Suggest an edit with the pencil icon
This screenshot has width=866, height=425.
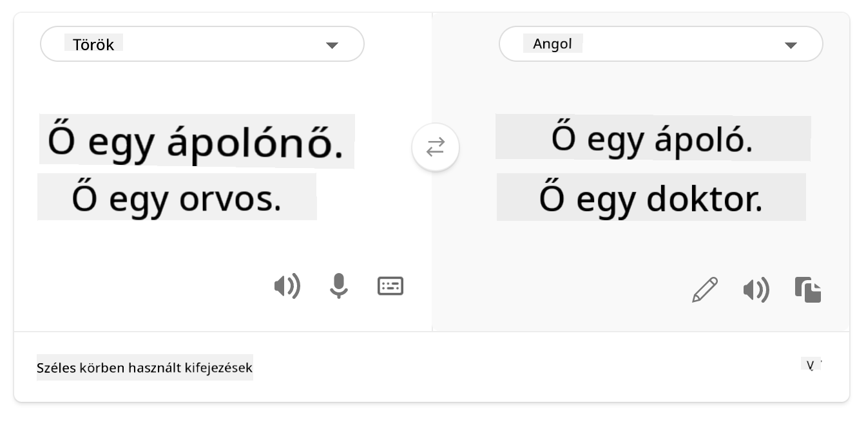[705, 290]
